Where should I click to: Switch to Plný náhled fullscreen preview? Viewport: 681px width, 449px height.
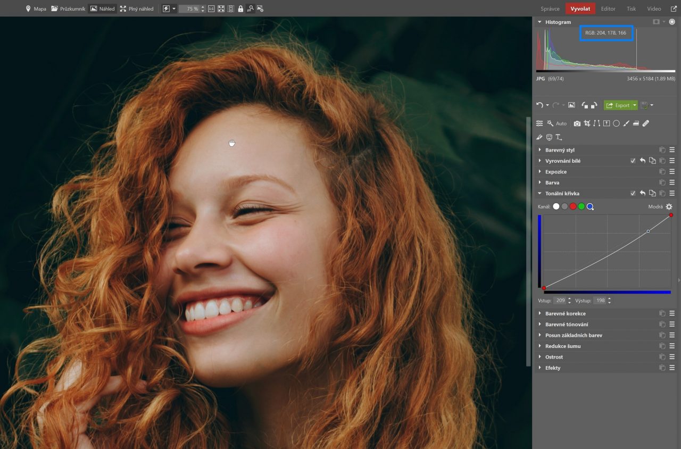[x=137, y=9]
